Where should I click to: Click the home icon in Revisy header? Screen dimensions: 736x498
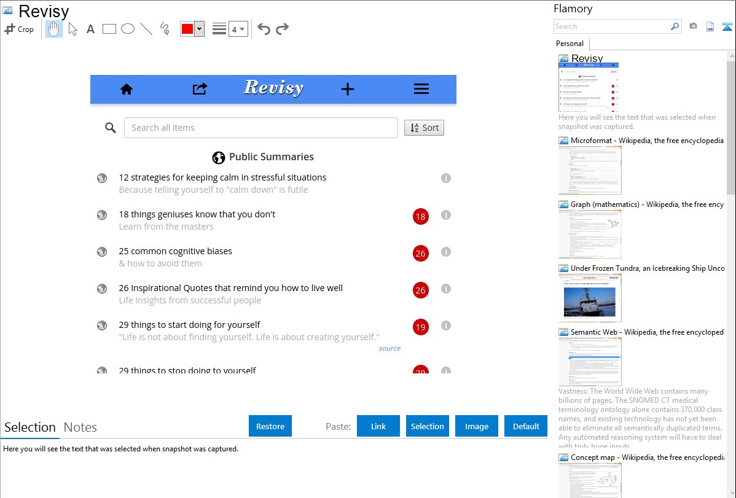pos(127,89)
